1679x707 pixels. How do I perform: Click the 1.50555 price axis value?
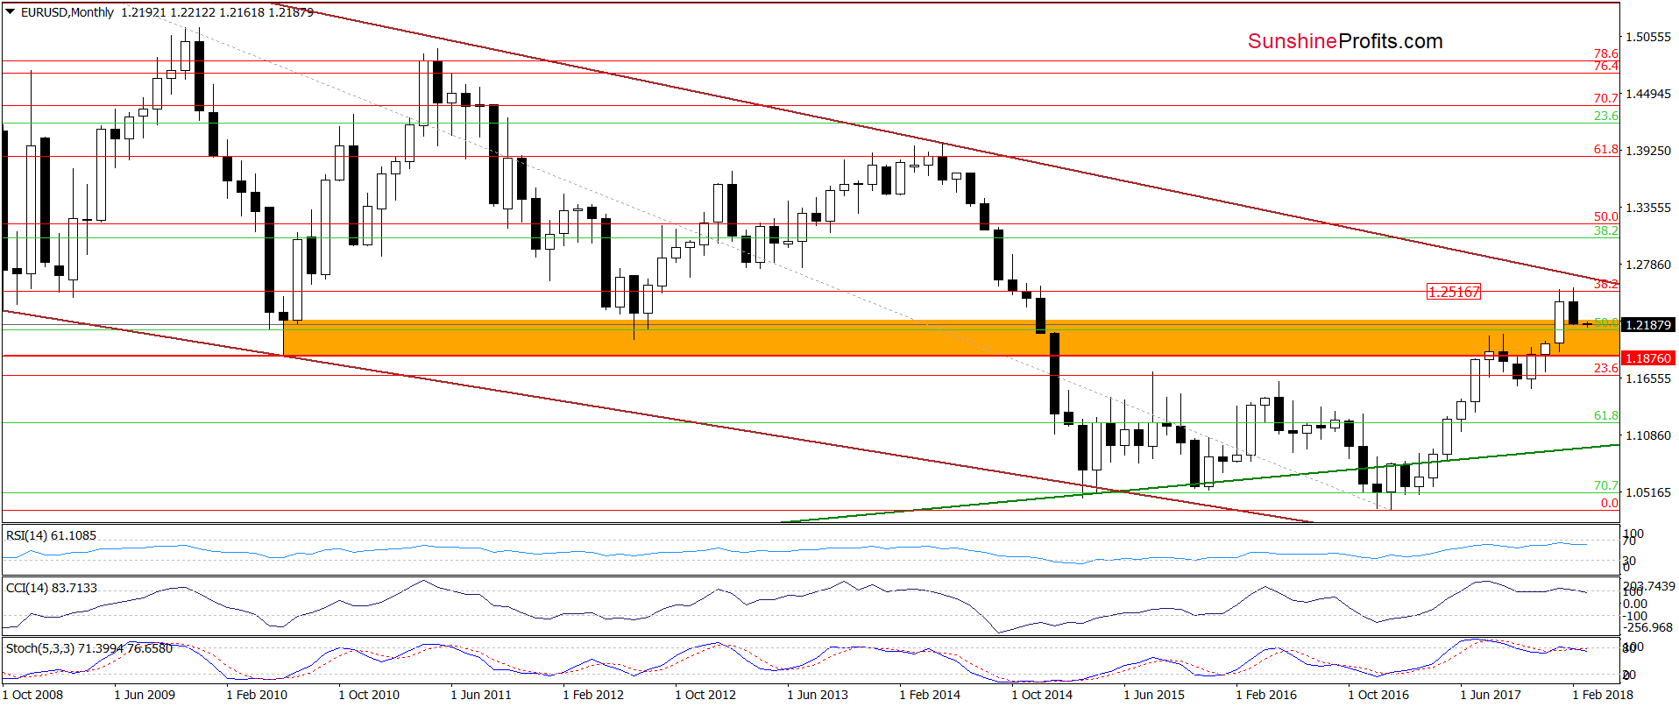[x=1648, y=37]
